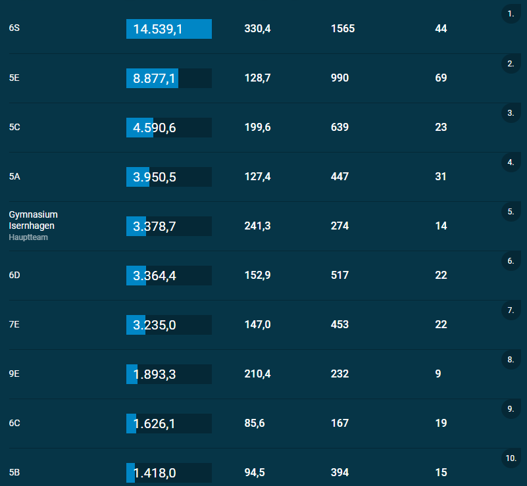Select the value 447 for 5A
The width and height of the screenshot is (527, 486).
(x=339, y=177)
